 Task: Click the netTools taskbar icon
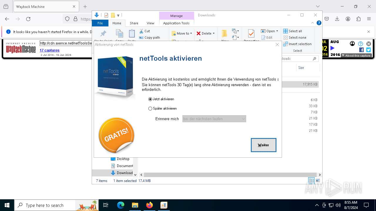pyautogui.click(x=164, y=205)
